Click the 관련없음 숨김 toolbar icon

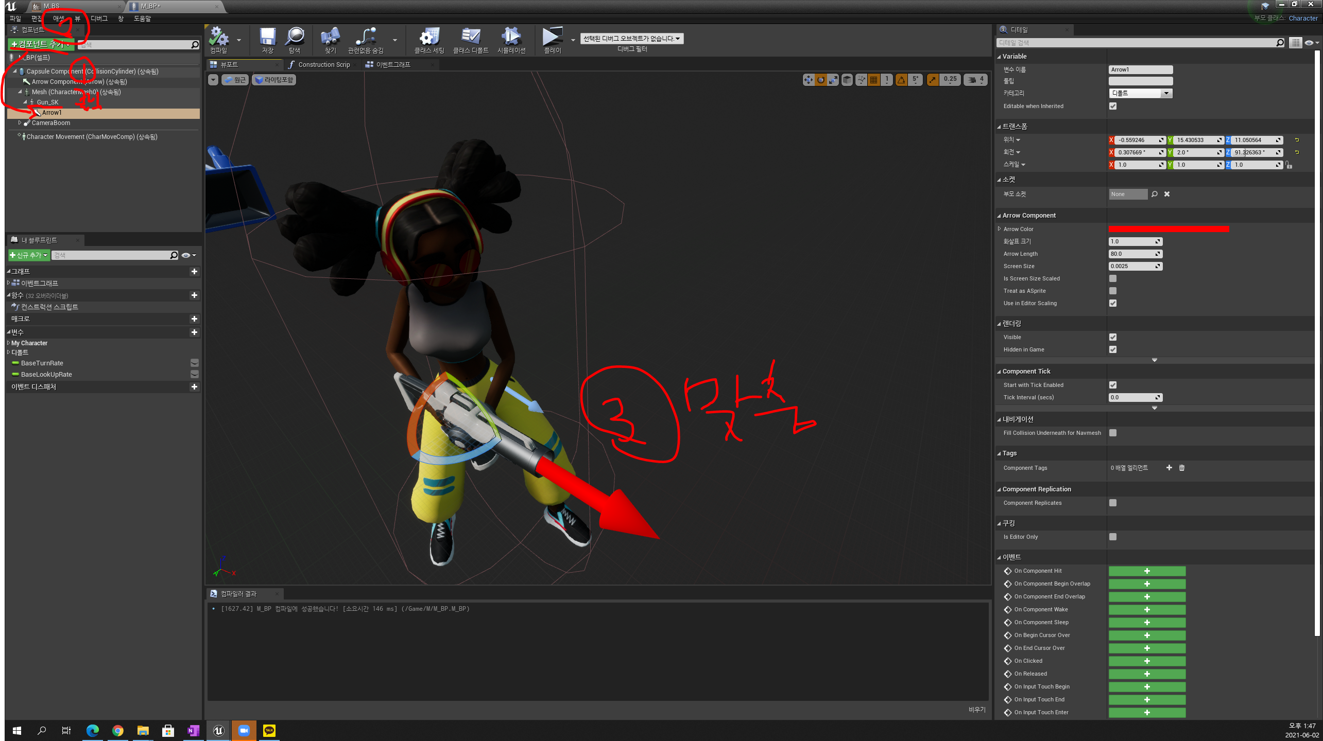366,40
